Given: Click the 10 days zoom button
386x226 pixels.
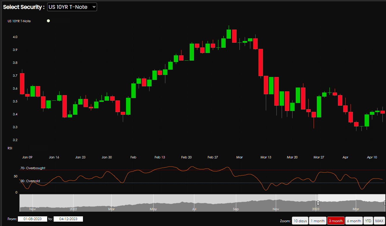Looking at the screenshot, I should pos(300,221).
